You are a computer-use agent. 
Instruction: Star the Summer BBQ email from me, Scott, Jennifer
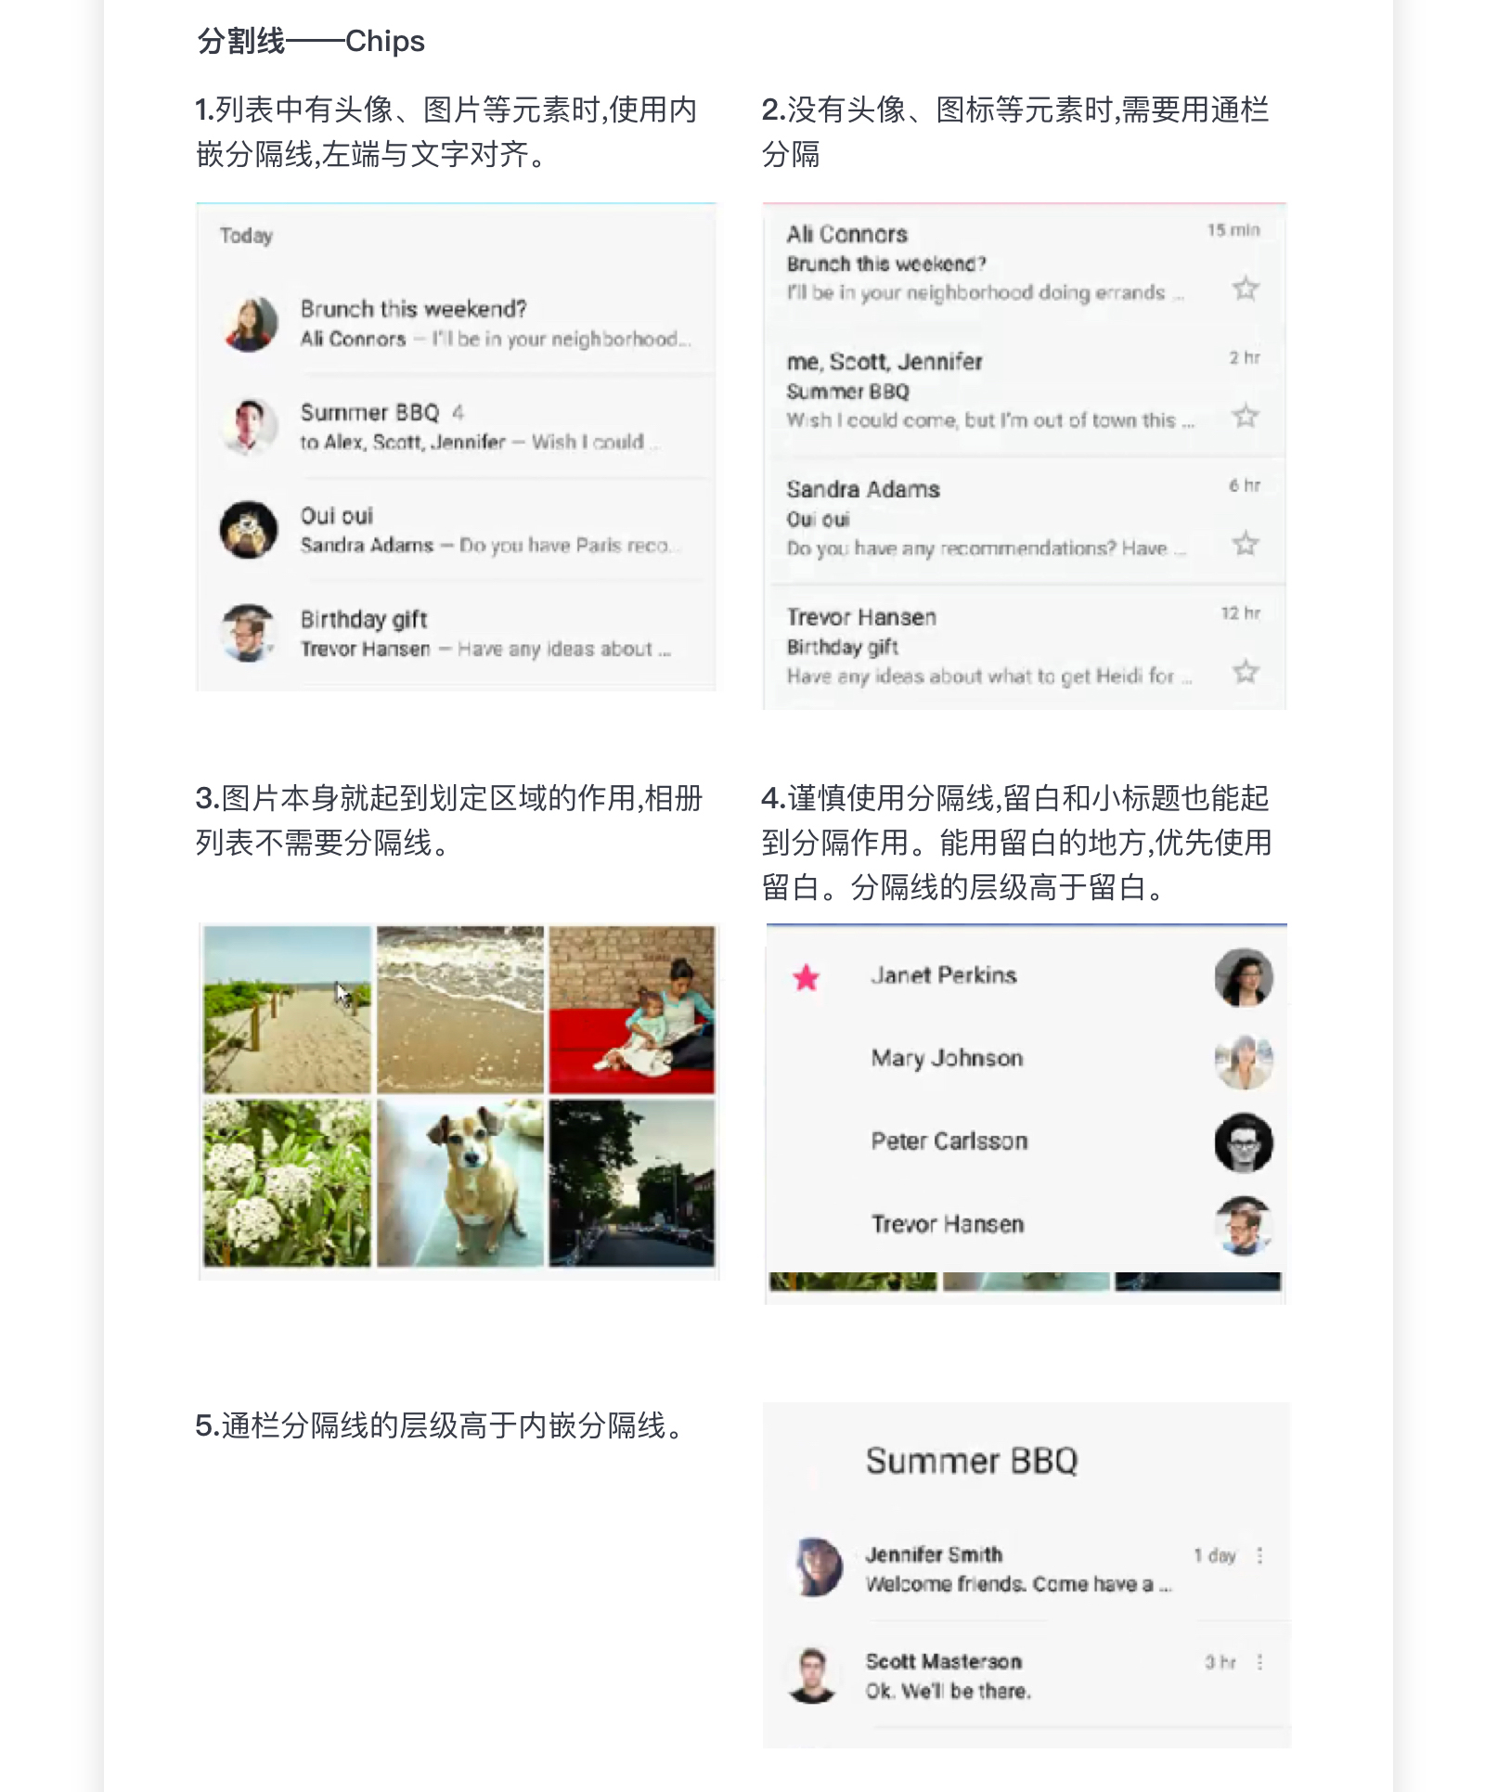pos(1246,416)
